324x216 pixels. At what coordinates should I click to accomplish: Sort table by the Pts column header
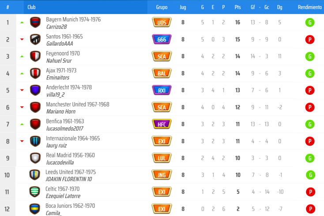tap(237, 7)
